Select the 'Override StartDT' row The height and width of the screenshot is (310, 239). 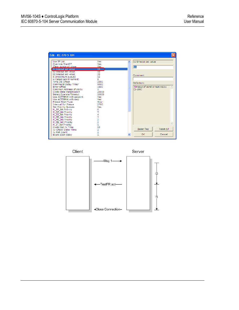pos(90,64)
